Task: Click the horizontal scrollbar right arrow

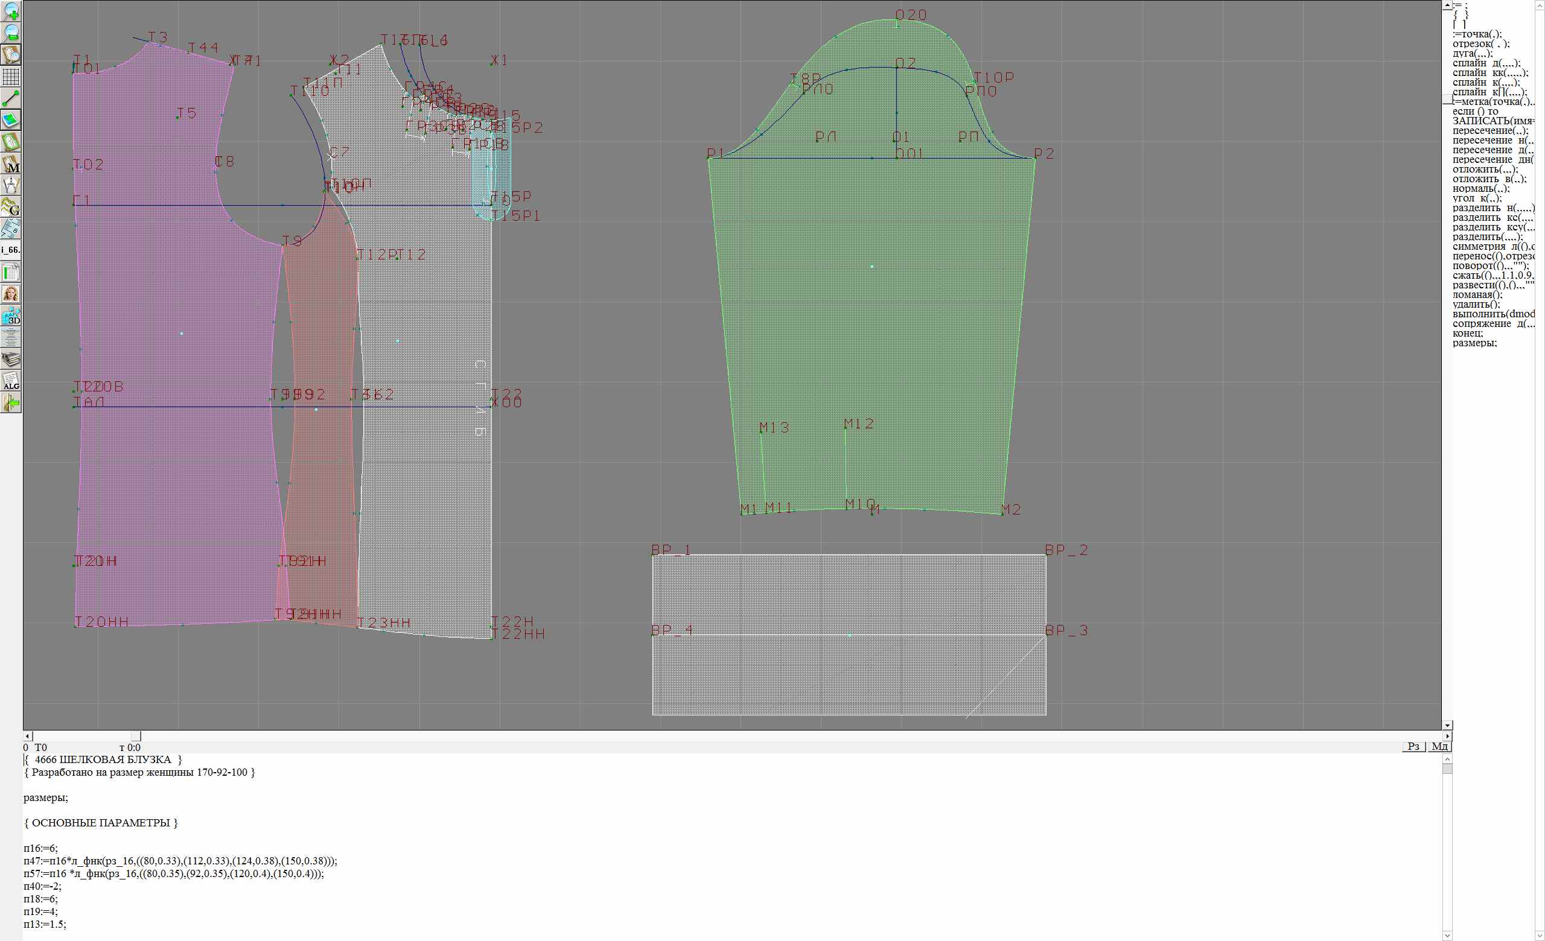Action: pyautogui.click(x=1447, y=736)
